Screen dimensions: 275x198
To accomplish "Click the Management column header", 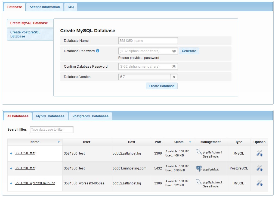I will [x=211, y=142].
